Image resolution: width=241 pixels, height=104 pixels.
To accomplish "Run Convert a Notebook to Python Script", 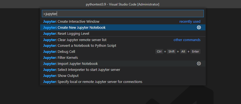I will [123, 46].
